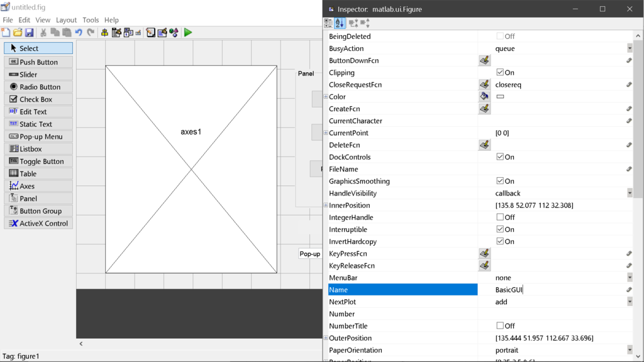Run the GUI with the green Run arrow
Viewport: 644px width, 362px height.
click(187, 33)
